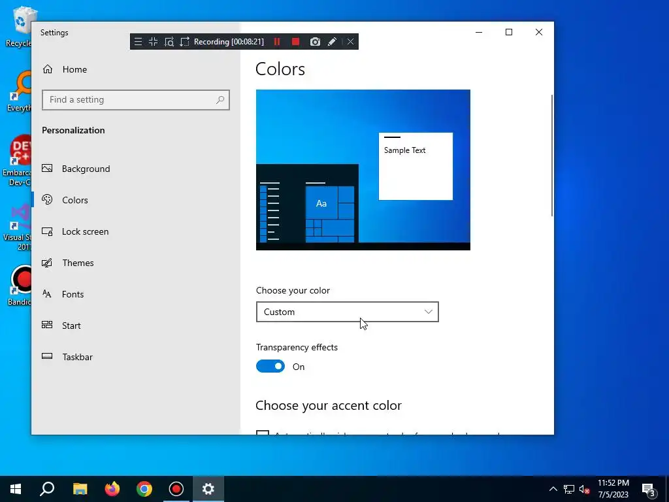Click the Find a setting search box
The image size is (669, 502).
point(136,100)
